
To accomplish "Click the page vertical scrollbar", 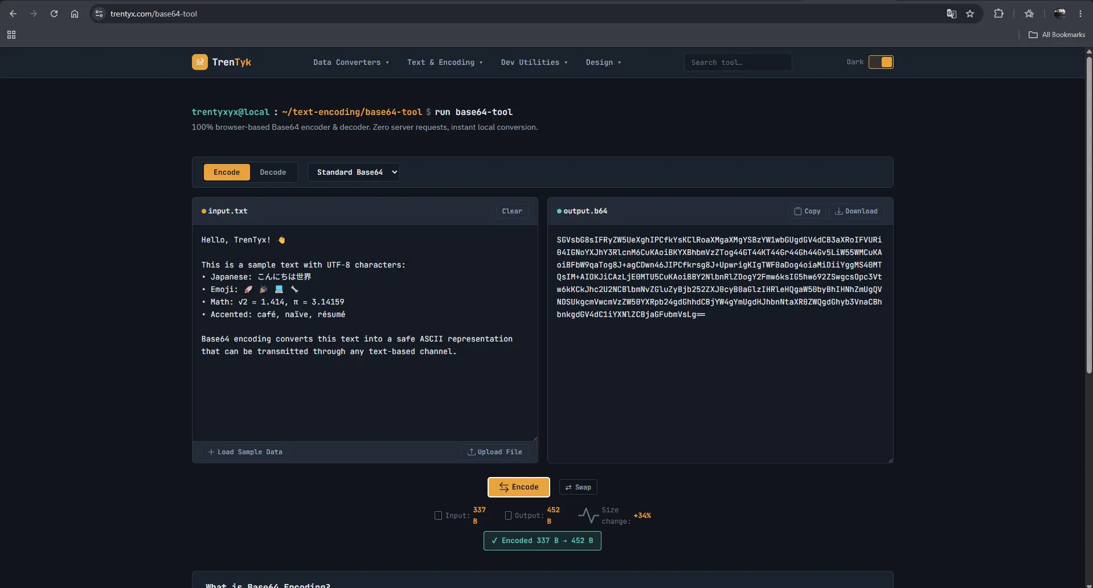I will click(x=1089, y=216).
